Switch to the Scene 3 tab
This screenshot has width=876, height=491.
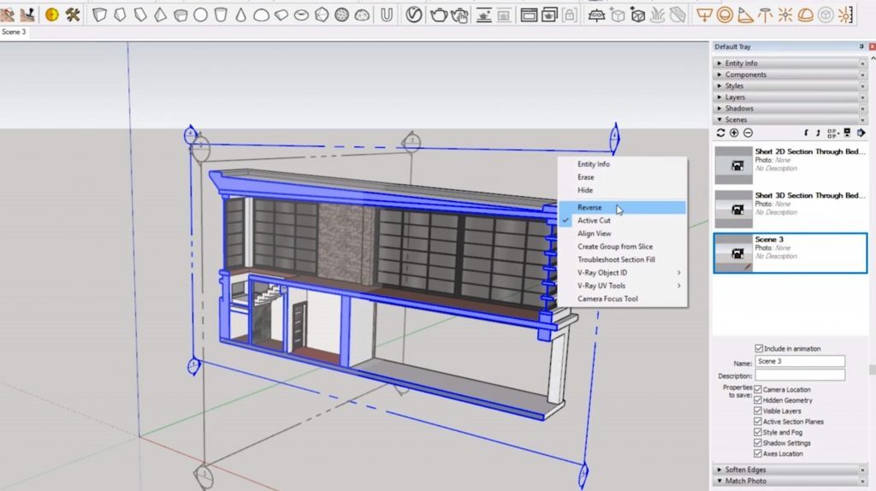(x=14, y=32)
